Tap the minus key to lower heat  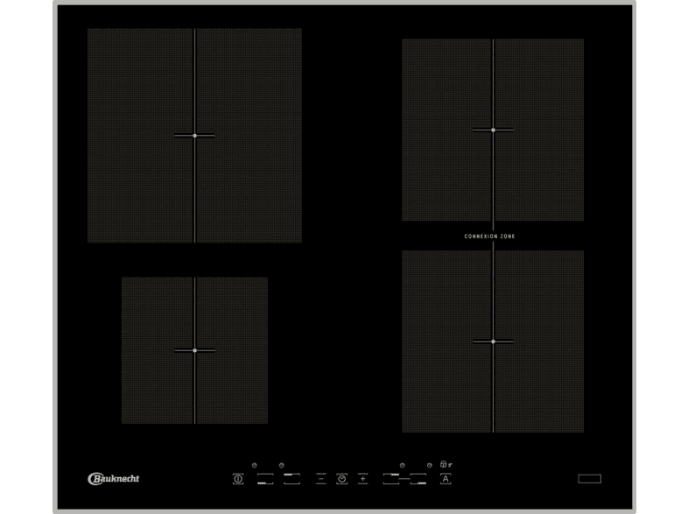[320, 478]
